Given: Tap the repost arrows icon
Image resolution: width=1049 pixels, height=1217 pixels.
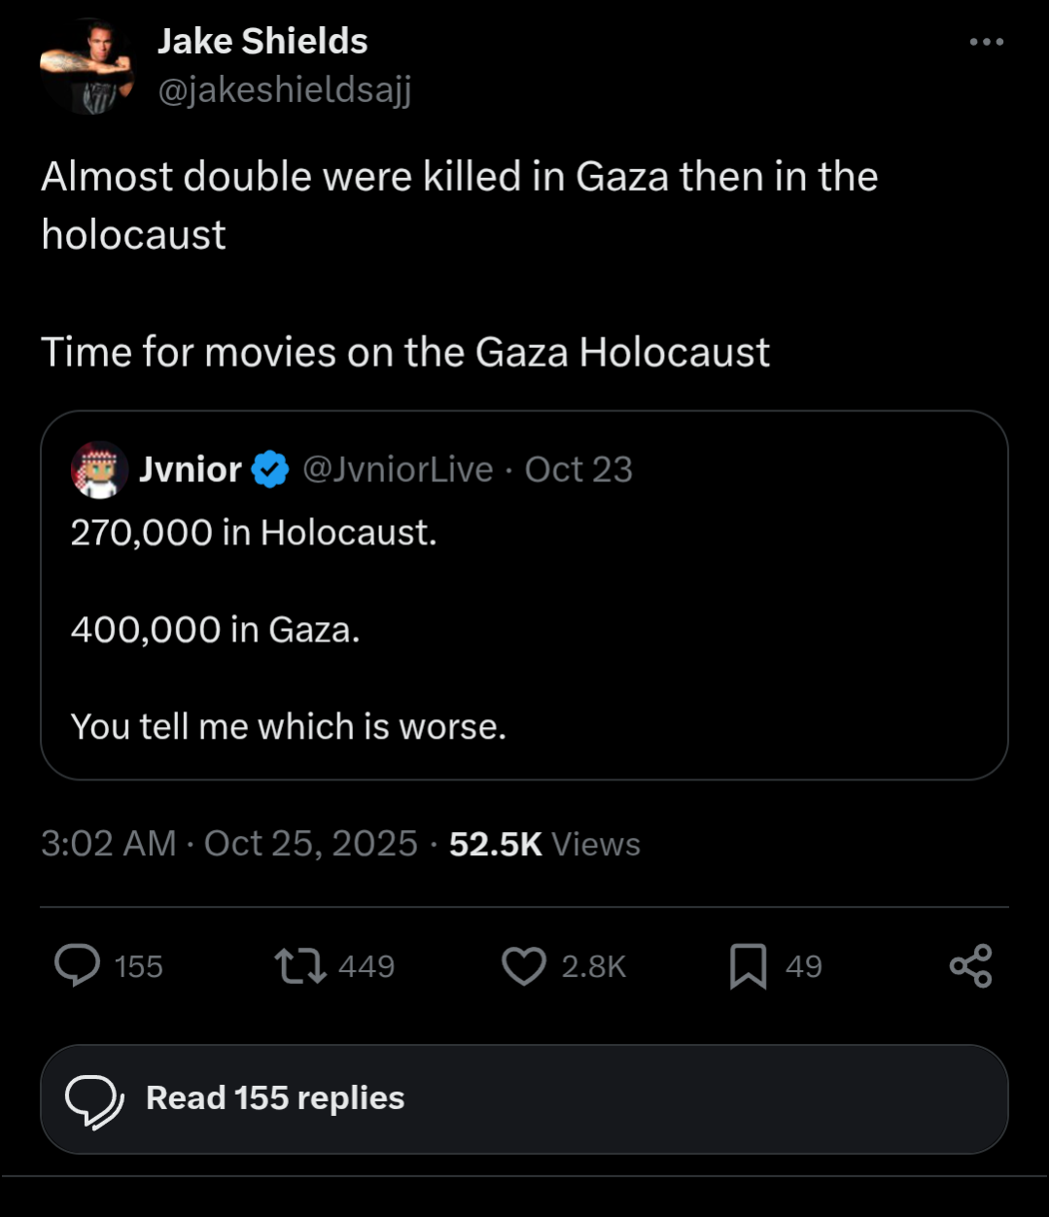Looking at the screenshot, I should (x=299, y=966).
